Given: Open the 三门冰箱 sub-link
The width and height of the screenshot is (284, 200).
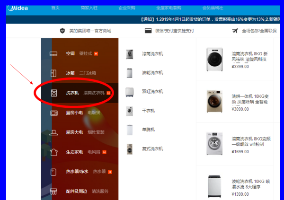Looking at the screenshot, I should 88,73.
